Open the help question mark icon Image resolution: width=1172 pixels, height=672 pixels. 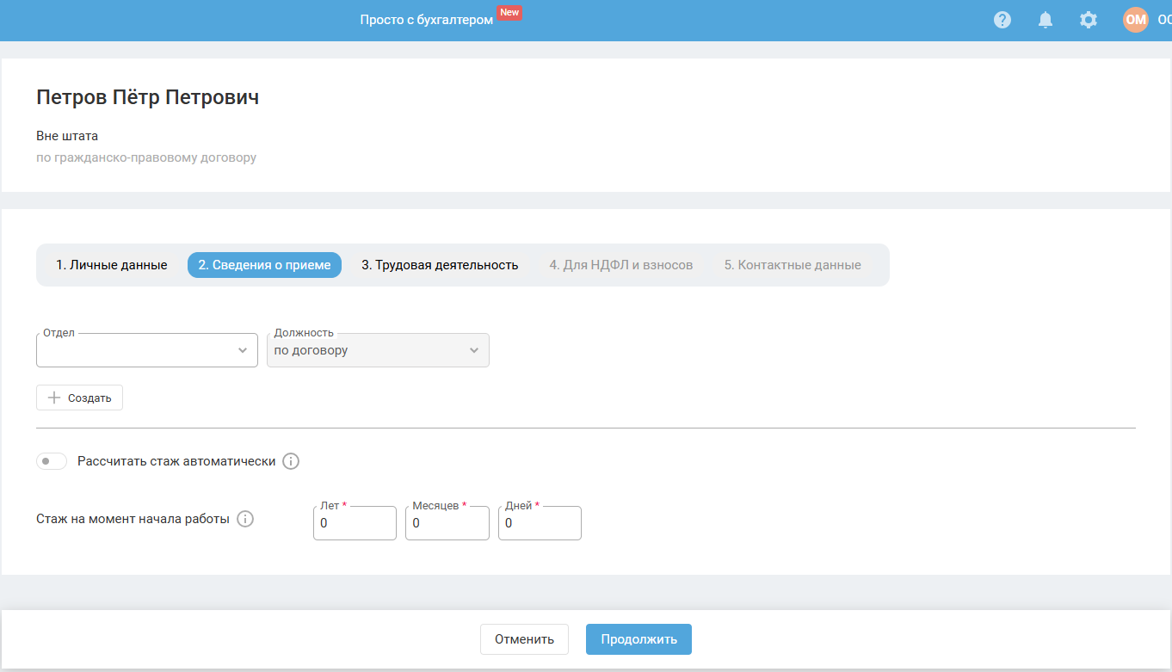point(1002,20)
